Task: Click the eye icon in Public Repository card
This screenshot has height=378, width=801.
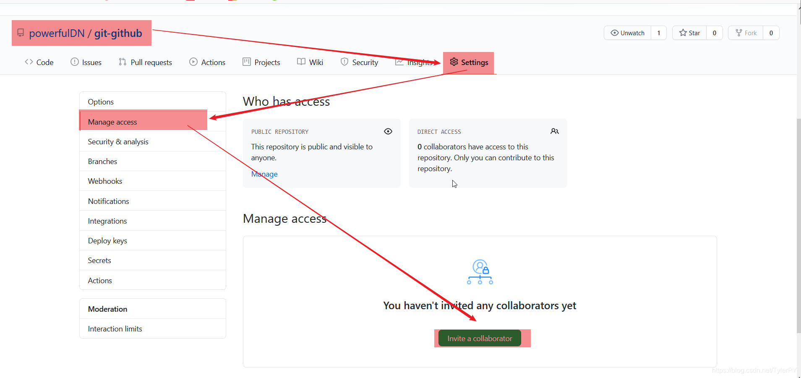Action: point(388,131)
